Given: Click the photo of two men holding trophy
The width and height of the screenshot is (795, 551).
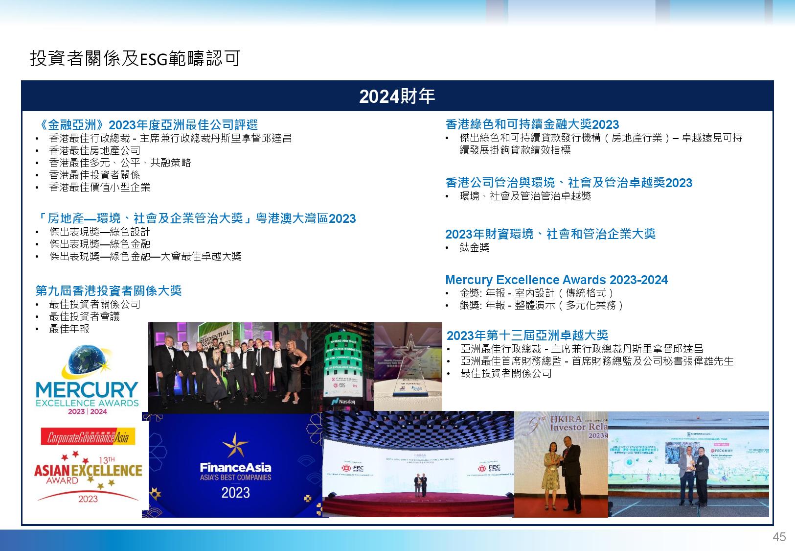Looking at the screenshot, I should (x=688, y=464).
